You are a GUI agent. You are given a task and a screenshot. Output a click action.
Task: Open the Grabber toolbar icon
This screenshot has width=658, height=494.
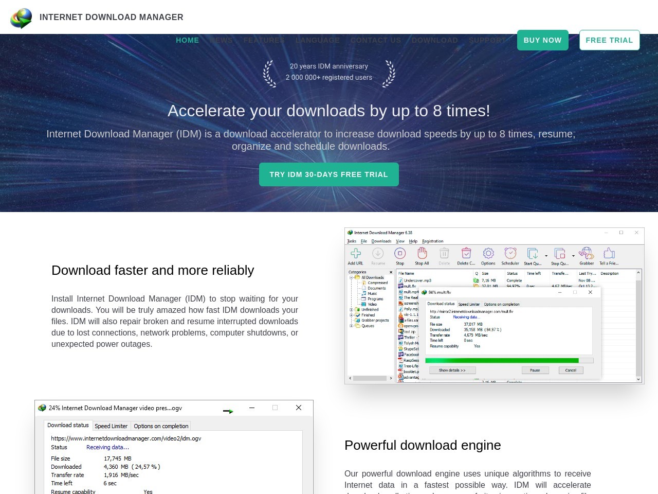[x=586, y=253]
